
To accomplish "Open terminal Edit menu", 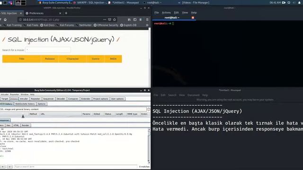I will pyautogui.click(x=176, y=13).
